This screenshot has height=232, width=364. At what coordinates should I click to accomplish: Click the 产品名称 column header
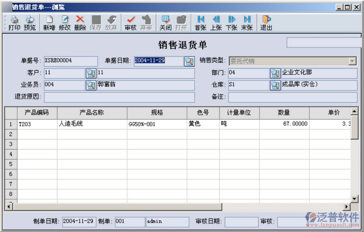pyautogui.click(x=92, y=113)
